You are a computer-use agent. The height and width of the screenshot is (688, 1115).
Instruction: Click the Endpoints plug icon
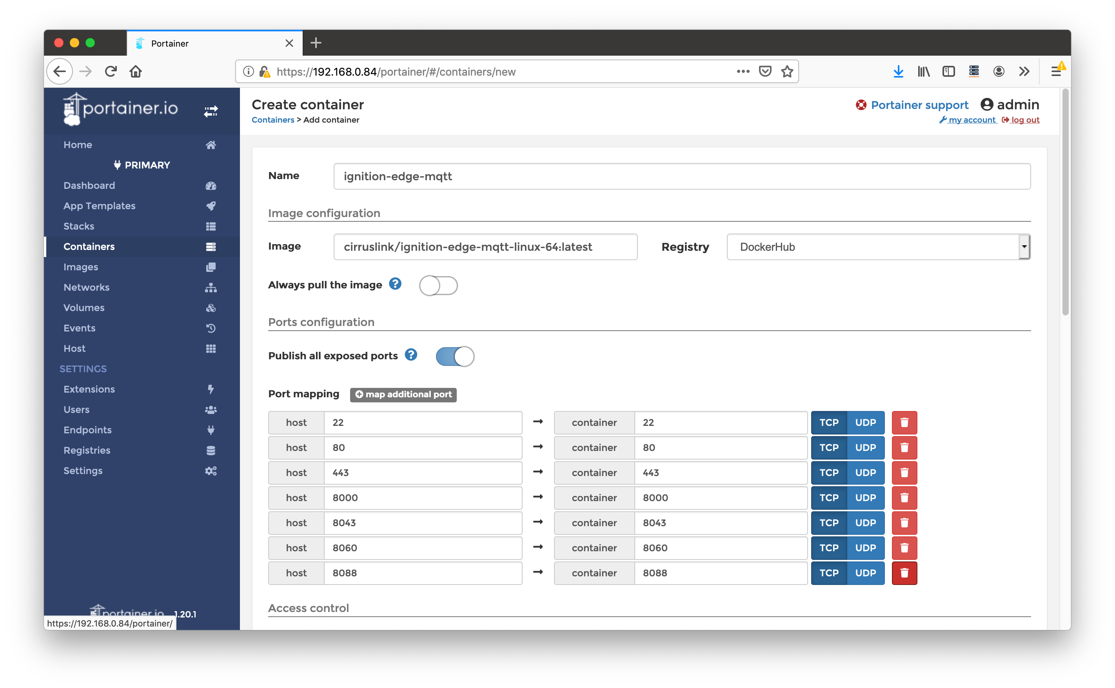tap(211, 430)
